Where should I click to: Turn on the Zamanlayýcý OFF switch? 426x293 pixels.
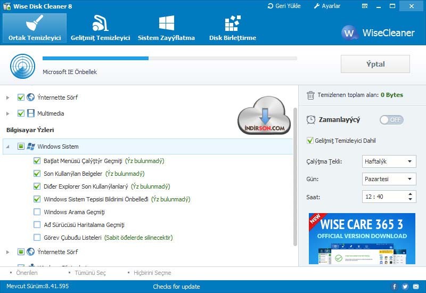391,120
